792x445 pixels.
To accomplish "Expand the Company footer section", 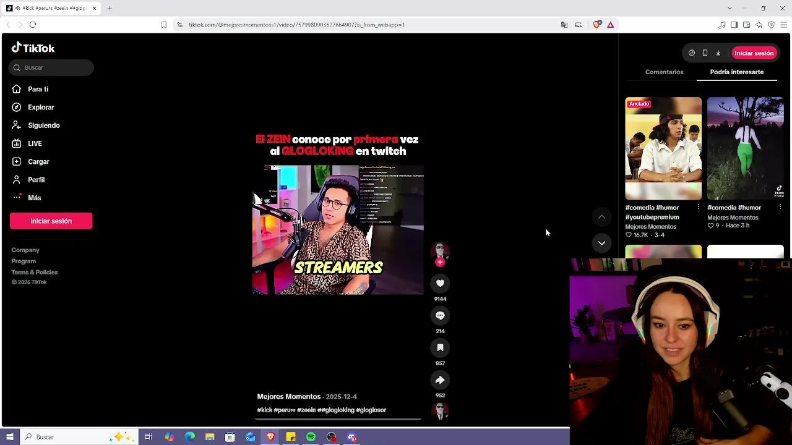I will [x=25, y=250].
